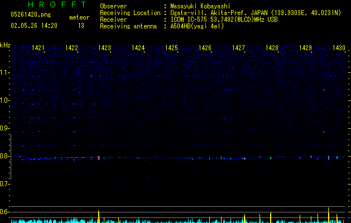Click the 1425 time axis label
Image resolution: width=351 pixels, height=223 pixels.
pyautogui.click(x=171, y=48)
